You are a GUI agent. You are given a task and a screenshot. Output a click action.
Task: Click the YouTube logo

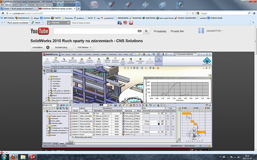tap(40, 31)
